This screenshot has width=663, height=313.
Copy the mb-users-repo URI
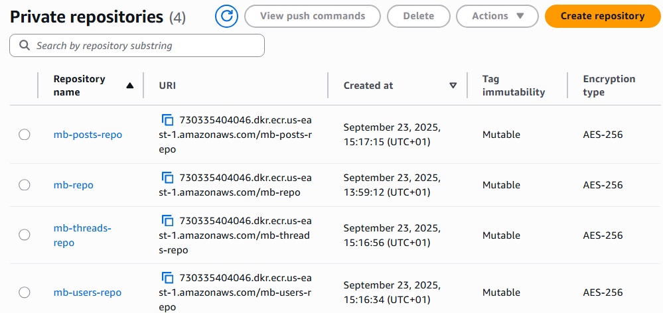click(x=167, y=278)
